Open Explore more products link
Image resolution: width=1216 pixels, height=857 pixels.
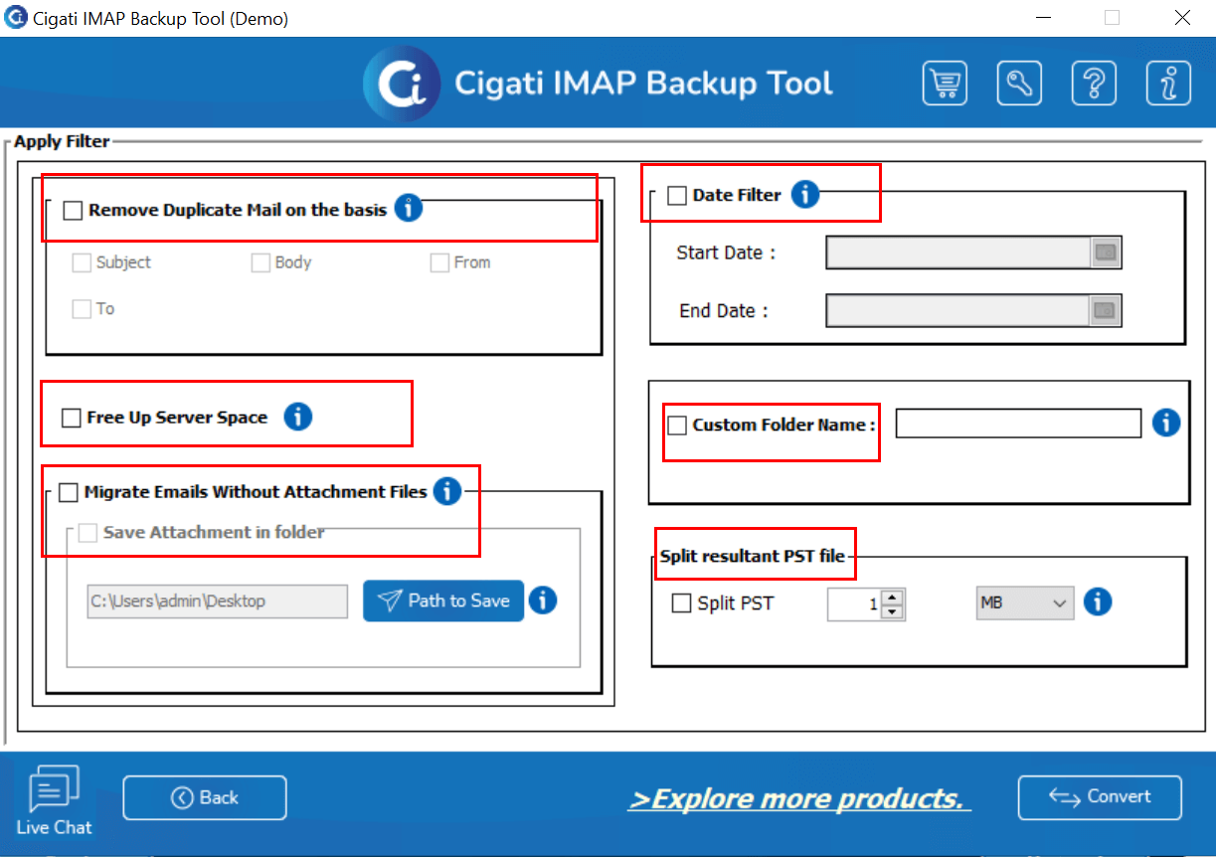point(798,799)
